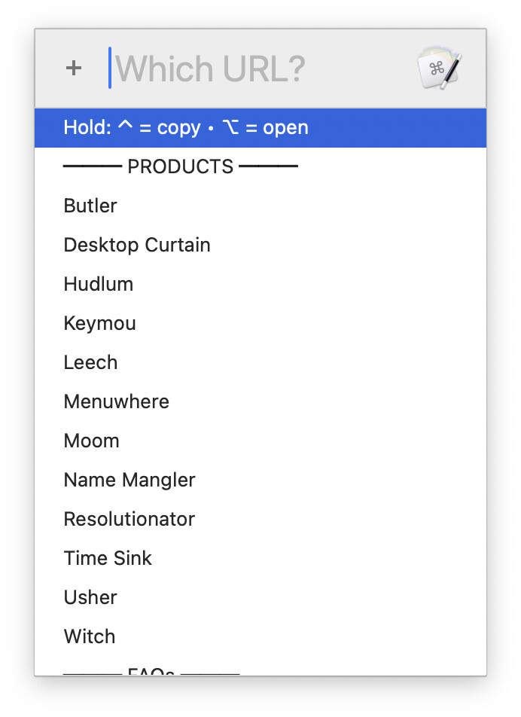Pick Resolutionator from the list
The height and width of the screenshot is (717, 521).
pyautogui.click(x=129, y=519)
